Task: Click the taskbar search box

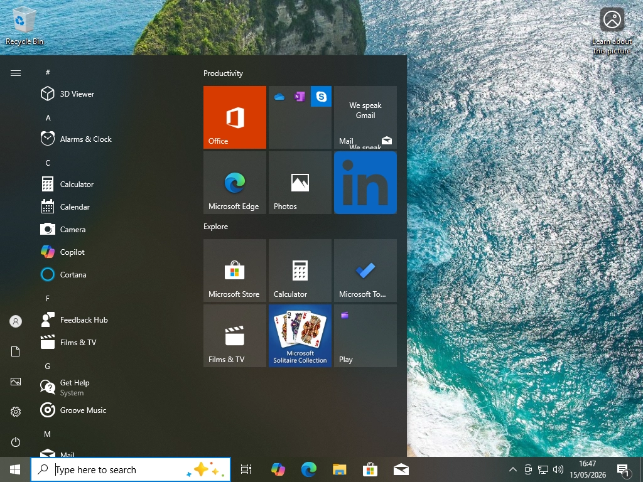Action: click(x=131, y=469)
